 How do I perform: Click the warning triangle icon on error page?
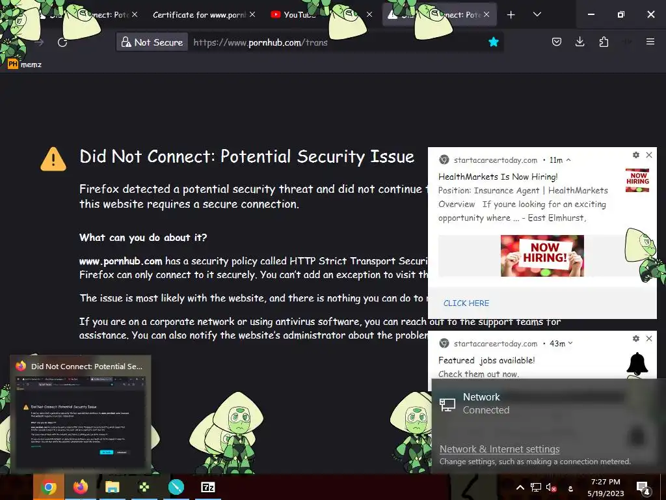click(x=53, y=160)
